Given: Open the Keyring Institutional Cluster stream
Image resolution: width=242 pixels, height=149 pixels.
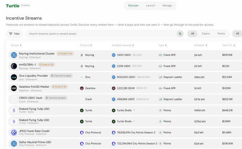Looking at the screenshot, I should click(x=37, y=54).
